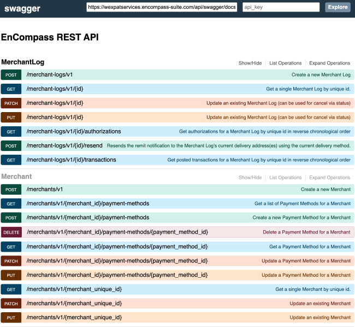The image size is (355, 327).
Task: Click 'Create a new Merchant Log' description
Action: [x=321, y=74]
